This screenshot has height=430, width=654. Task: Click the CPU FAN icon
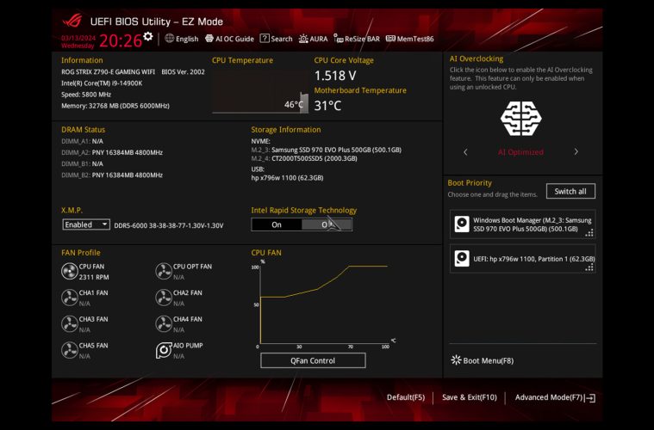pyautogui.click(x=69, y=272)
